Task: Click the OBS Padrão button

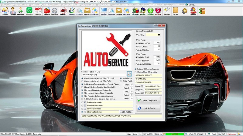Action: 126,112
